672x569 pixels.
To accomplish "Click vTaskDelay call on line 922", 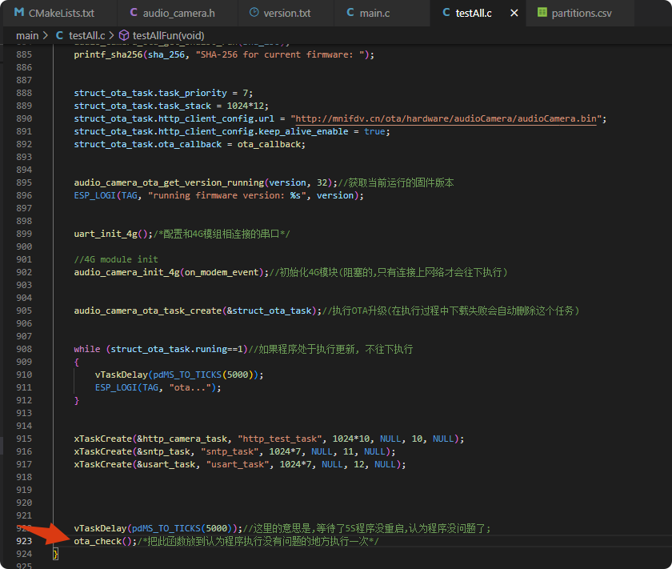I will click(158, 528).
